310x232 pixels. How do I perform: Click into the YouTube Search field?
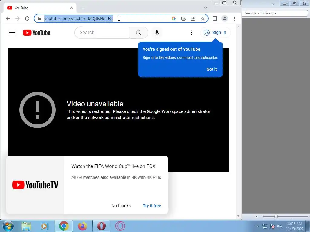(x=102, y=33)
